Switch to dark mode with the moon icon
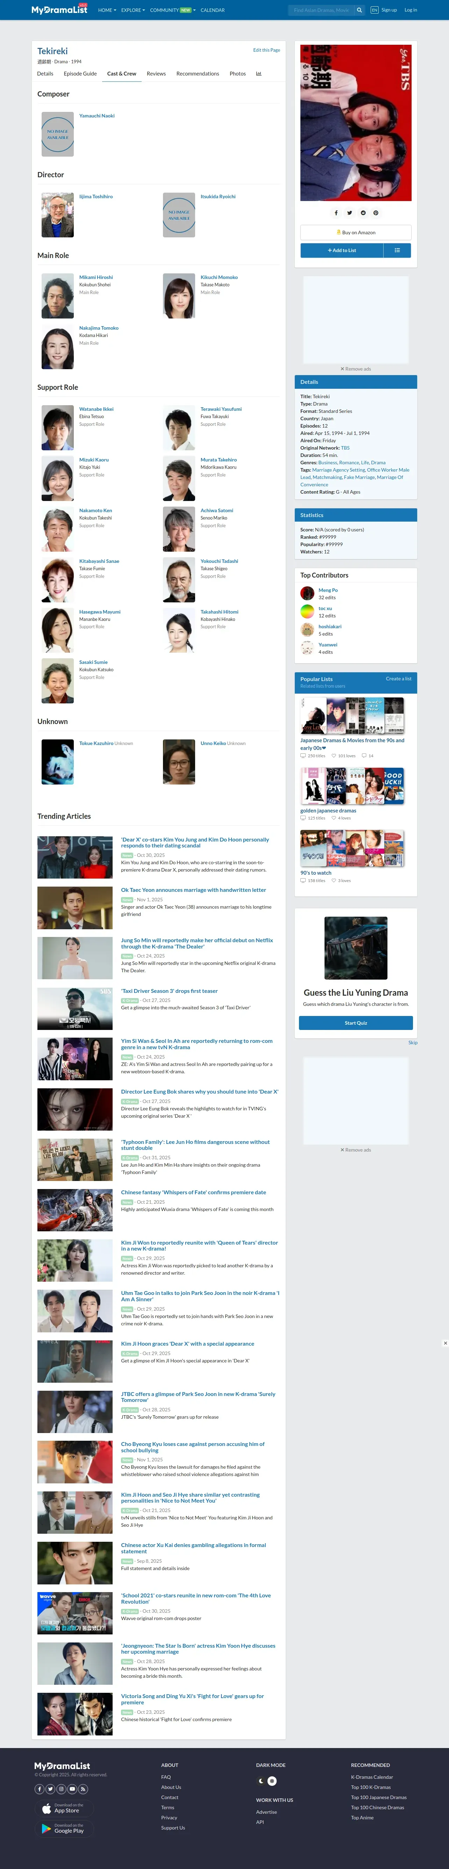Image resolution: width=449 pixels, height=1869 pixels. click(261, 1781)
